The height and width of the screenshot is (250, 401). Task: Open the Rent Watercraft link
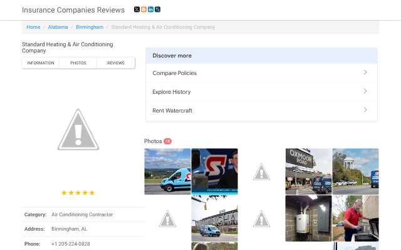(x=172, y=111)
